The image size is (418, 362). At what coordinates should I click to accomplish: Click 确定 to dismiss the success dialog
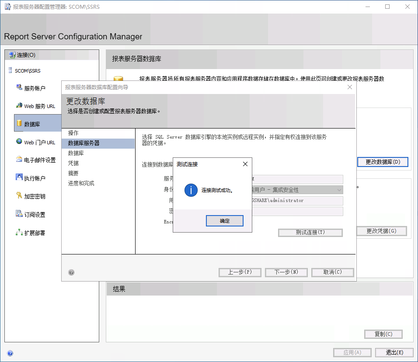tap(224, 220)
